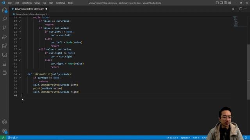Screen dimensions: 250x140
Task: Open the Accounts menu icon
Action: point(4,122)
